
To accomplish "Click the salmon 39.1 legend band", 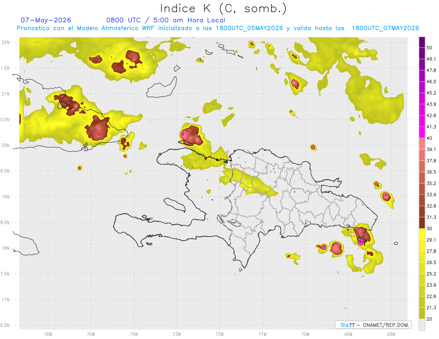I will pos(422,144).
